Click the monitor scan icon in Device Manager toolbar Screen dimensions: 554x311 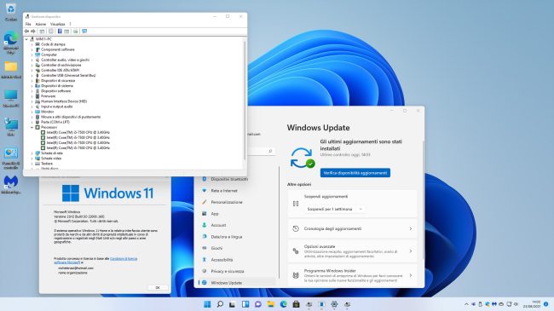tap(84, 32)
